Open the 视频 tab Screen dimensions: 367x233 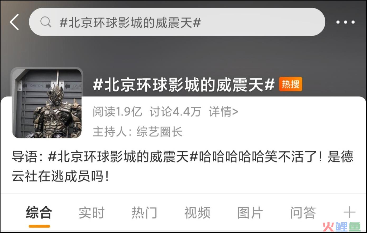coord(197,213)
